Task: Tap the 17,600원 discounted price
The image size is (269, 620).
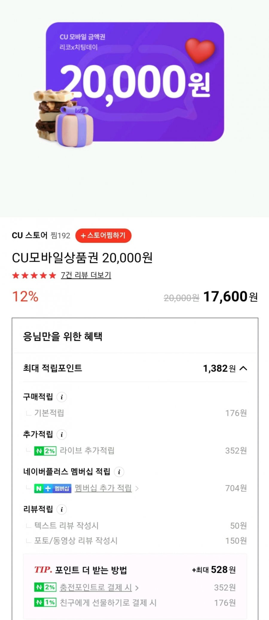Action: coord(230,297)
